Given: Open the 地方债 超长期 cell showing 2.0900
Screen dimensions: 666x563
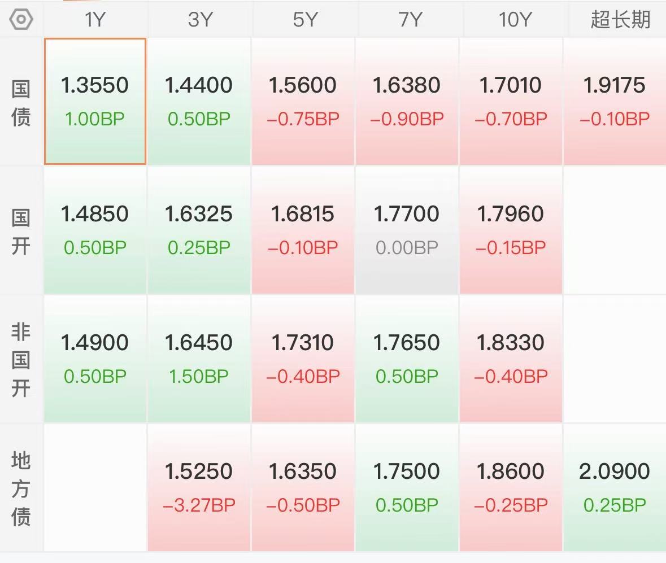Looking at the screenshot, I should pyautogui.click(x=615, y=487).
